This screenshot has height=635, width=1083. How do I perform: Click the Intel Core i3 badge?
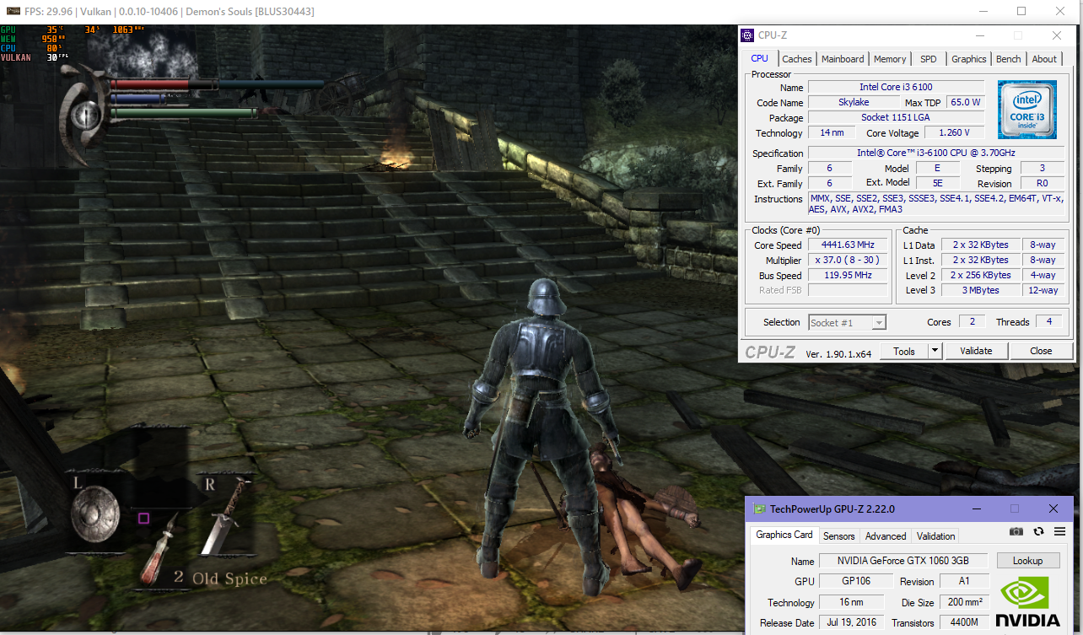[x=1026, y=110]
